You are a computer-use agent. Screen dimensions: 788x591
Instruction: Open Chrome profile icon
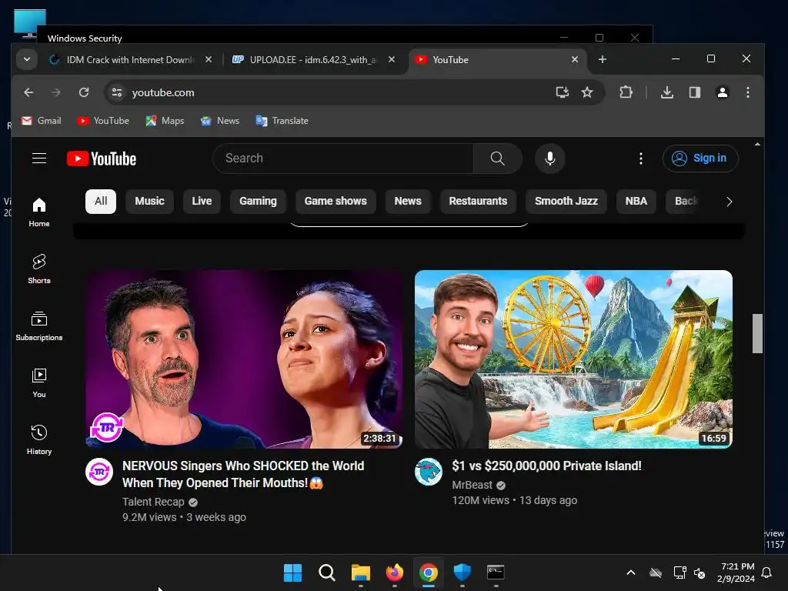click(x=722, y=92)
